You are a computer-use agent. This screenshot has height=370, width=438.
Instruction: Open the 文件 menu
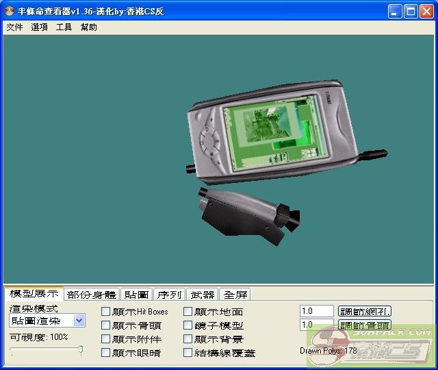[14, 27]
